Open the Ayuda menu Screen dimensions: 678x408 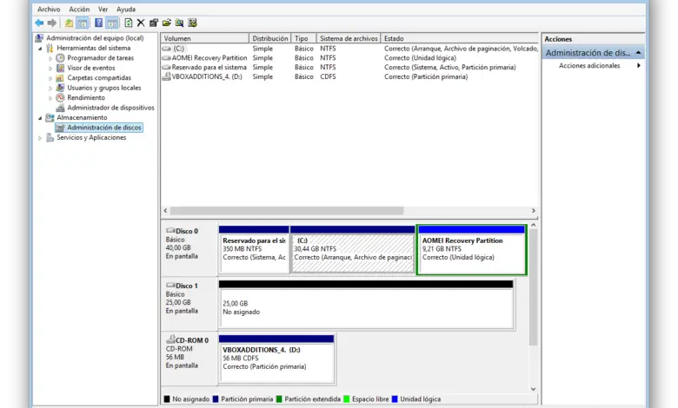tap(126, 9)
